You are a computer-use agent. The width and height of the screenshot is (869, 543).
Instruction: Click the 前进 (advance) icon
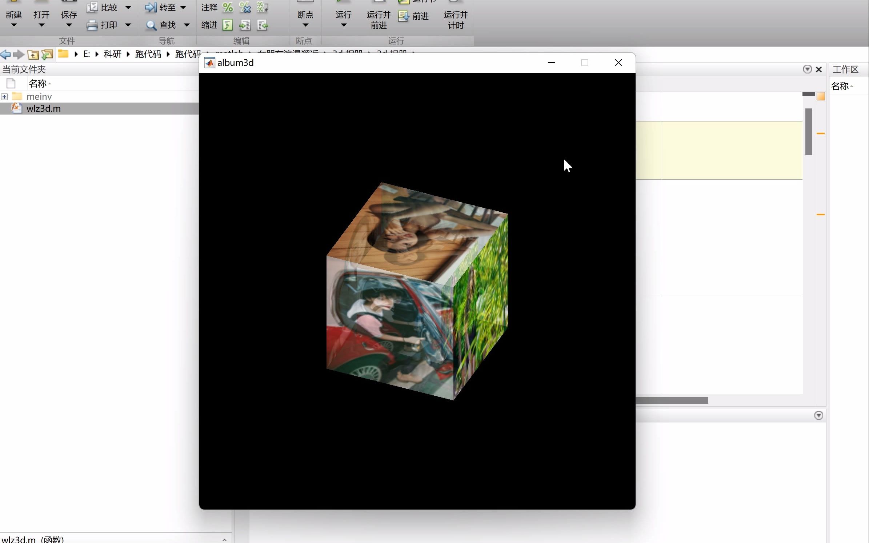404,16
